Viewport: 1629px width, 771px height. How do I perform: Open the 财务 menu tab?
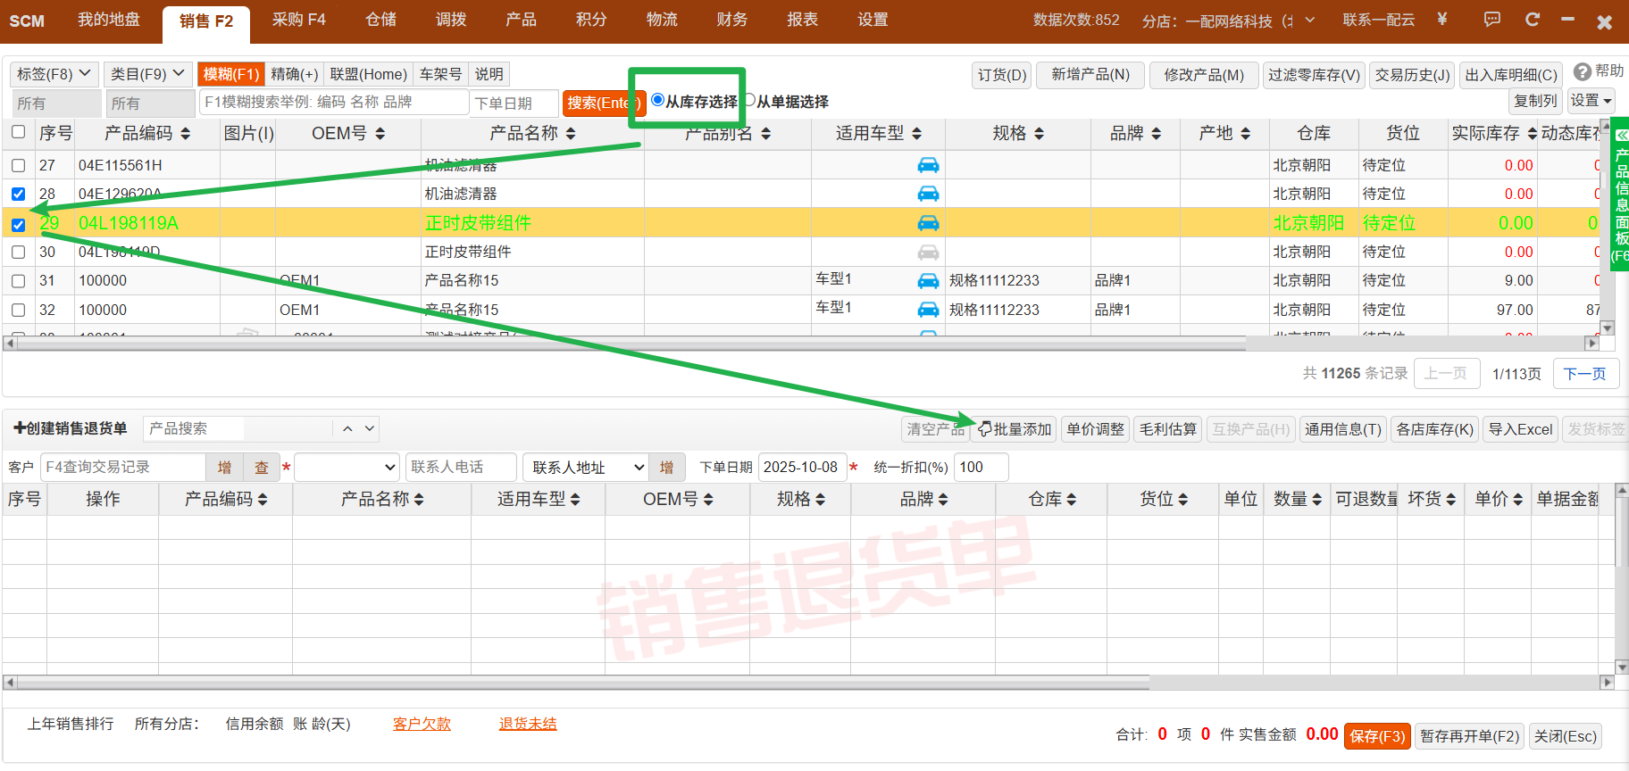point(731,20)
